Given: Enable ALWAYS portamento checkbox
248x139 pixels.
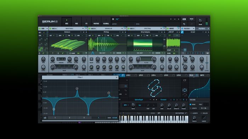Looking at the screenshot, I should click(x=191, y=113).
